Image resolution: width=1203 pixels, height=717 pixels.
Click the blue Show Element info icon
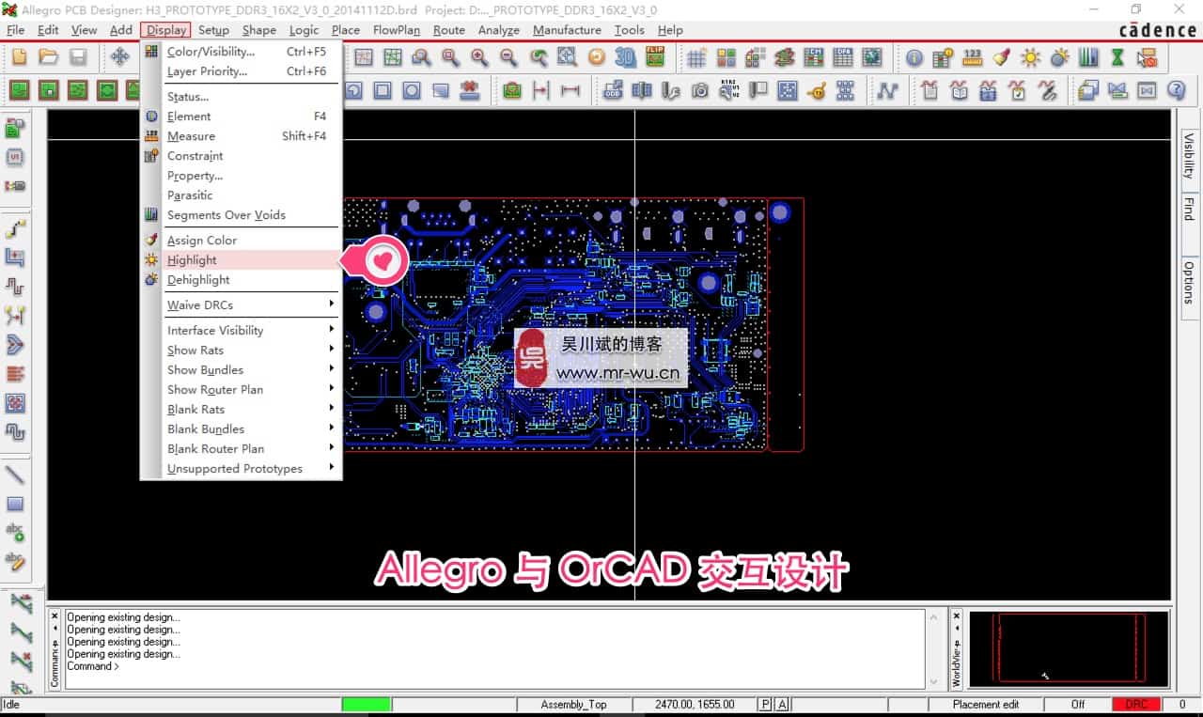(914, 57)
